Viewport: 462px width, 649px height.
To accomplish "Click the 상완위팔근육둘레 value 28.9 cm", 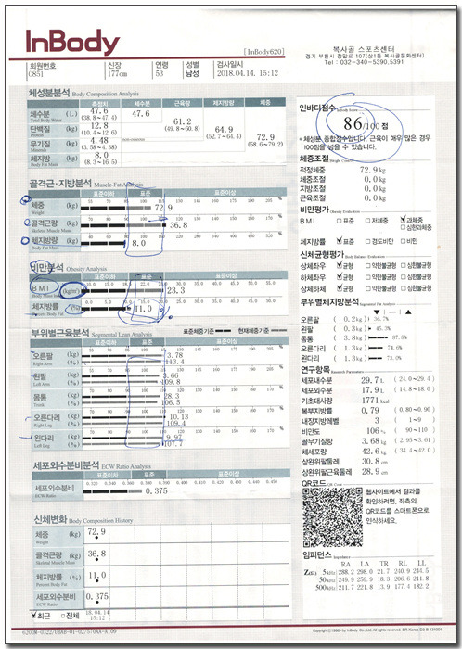I will (375, 471).
